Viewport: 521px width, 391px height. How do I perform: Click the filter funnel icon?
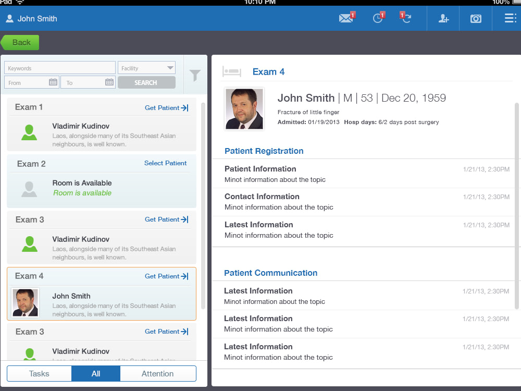tap(195, 75)
